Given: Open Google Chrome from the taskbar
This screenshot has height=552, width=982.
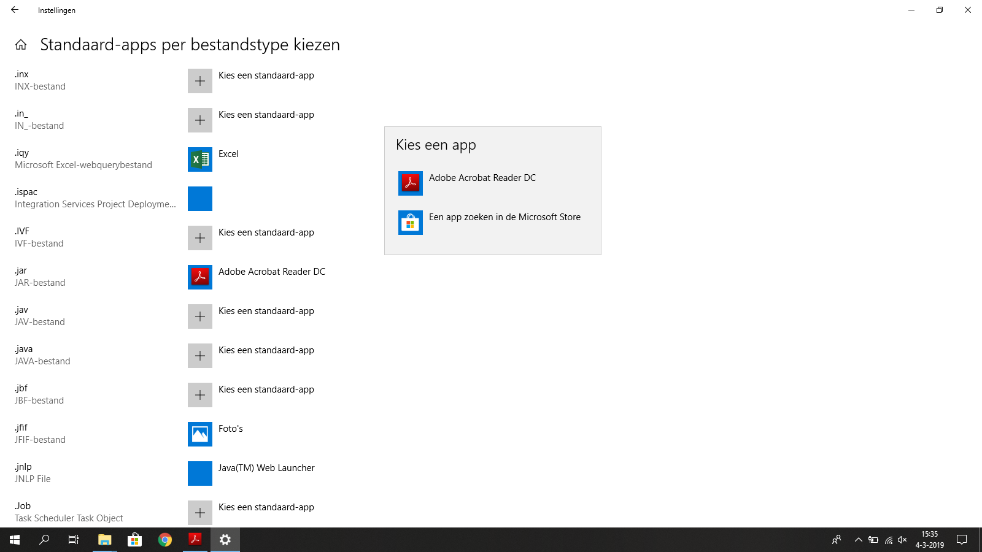Looking at the screenshot, I should pos(165,540).
